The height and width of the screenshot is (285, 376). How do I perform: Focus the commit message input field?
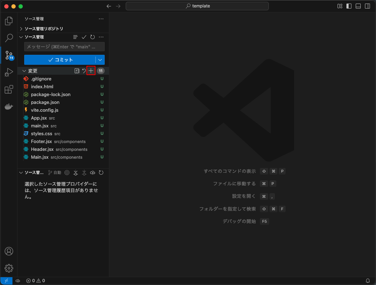tap(64, 47)
